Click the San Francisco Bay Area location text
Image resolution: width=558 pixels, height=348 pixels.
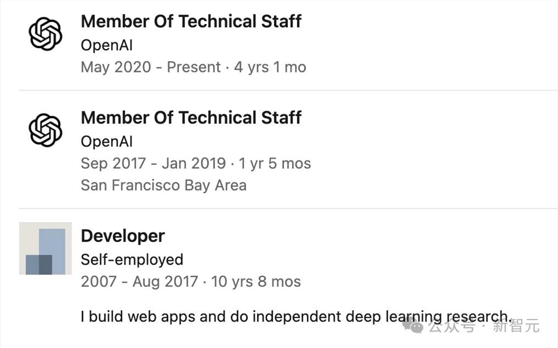tap(163, 185)
